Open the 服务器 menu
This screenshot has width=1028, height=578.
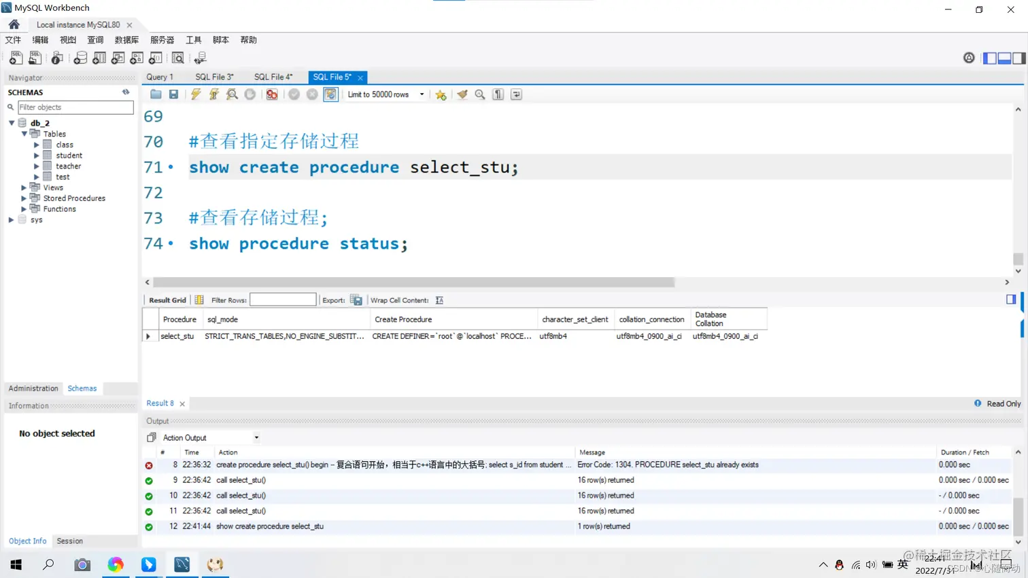(162, 40)
